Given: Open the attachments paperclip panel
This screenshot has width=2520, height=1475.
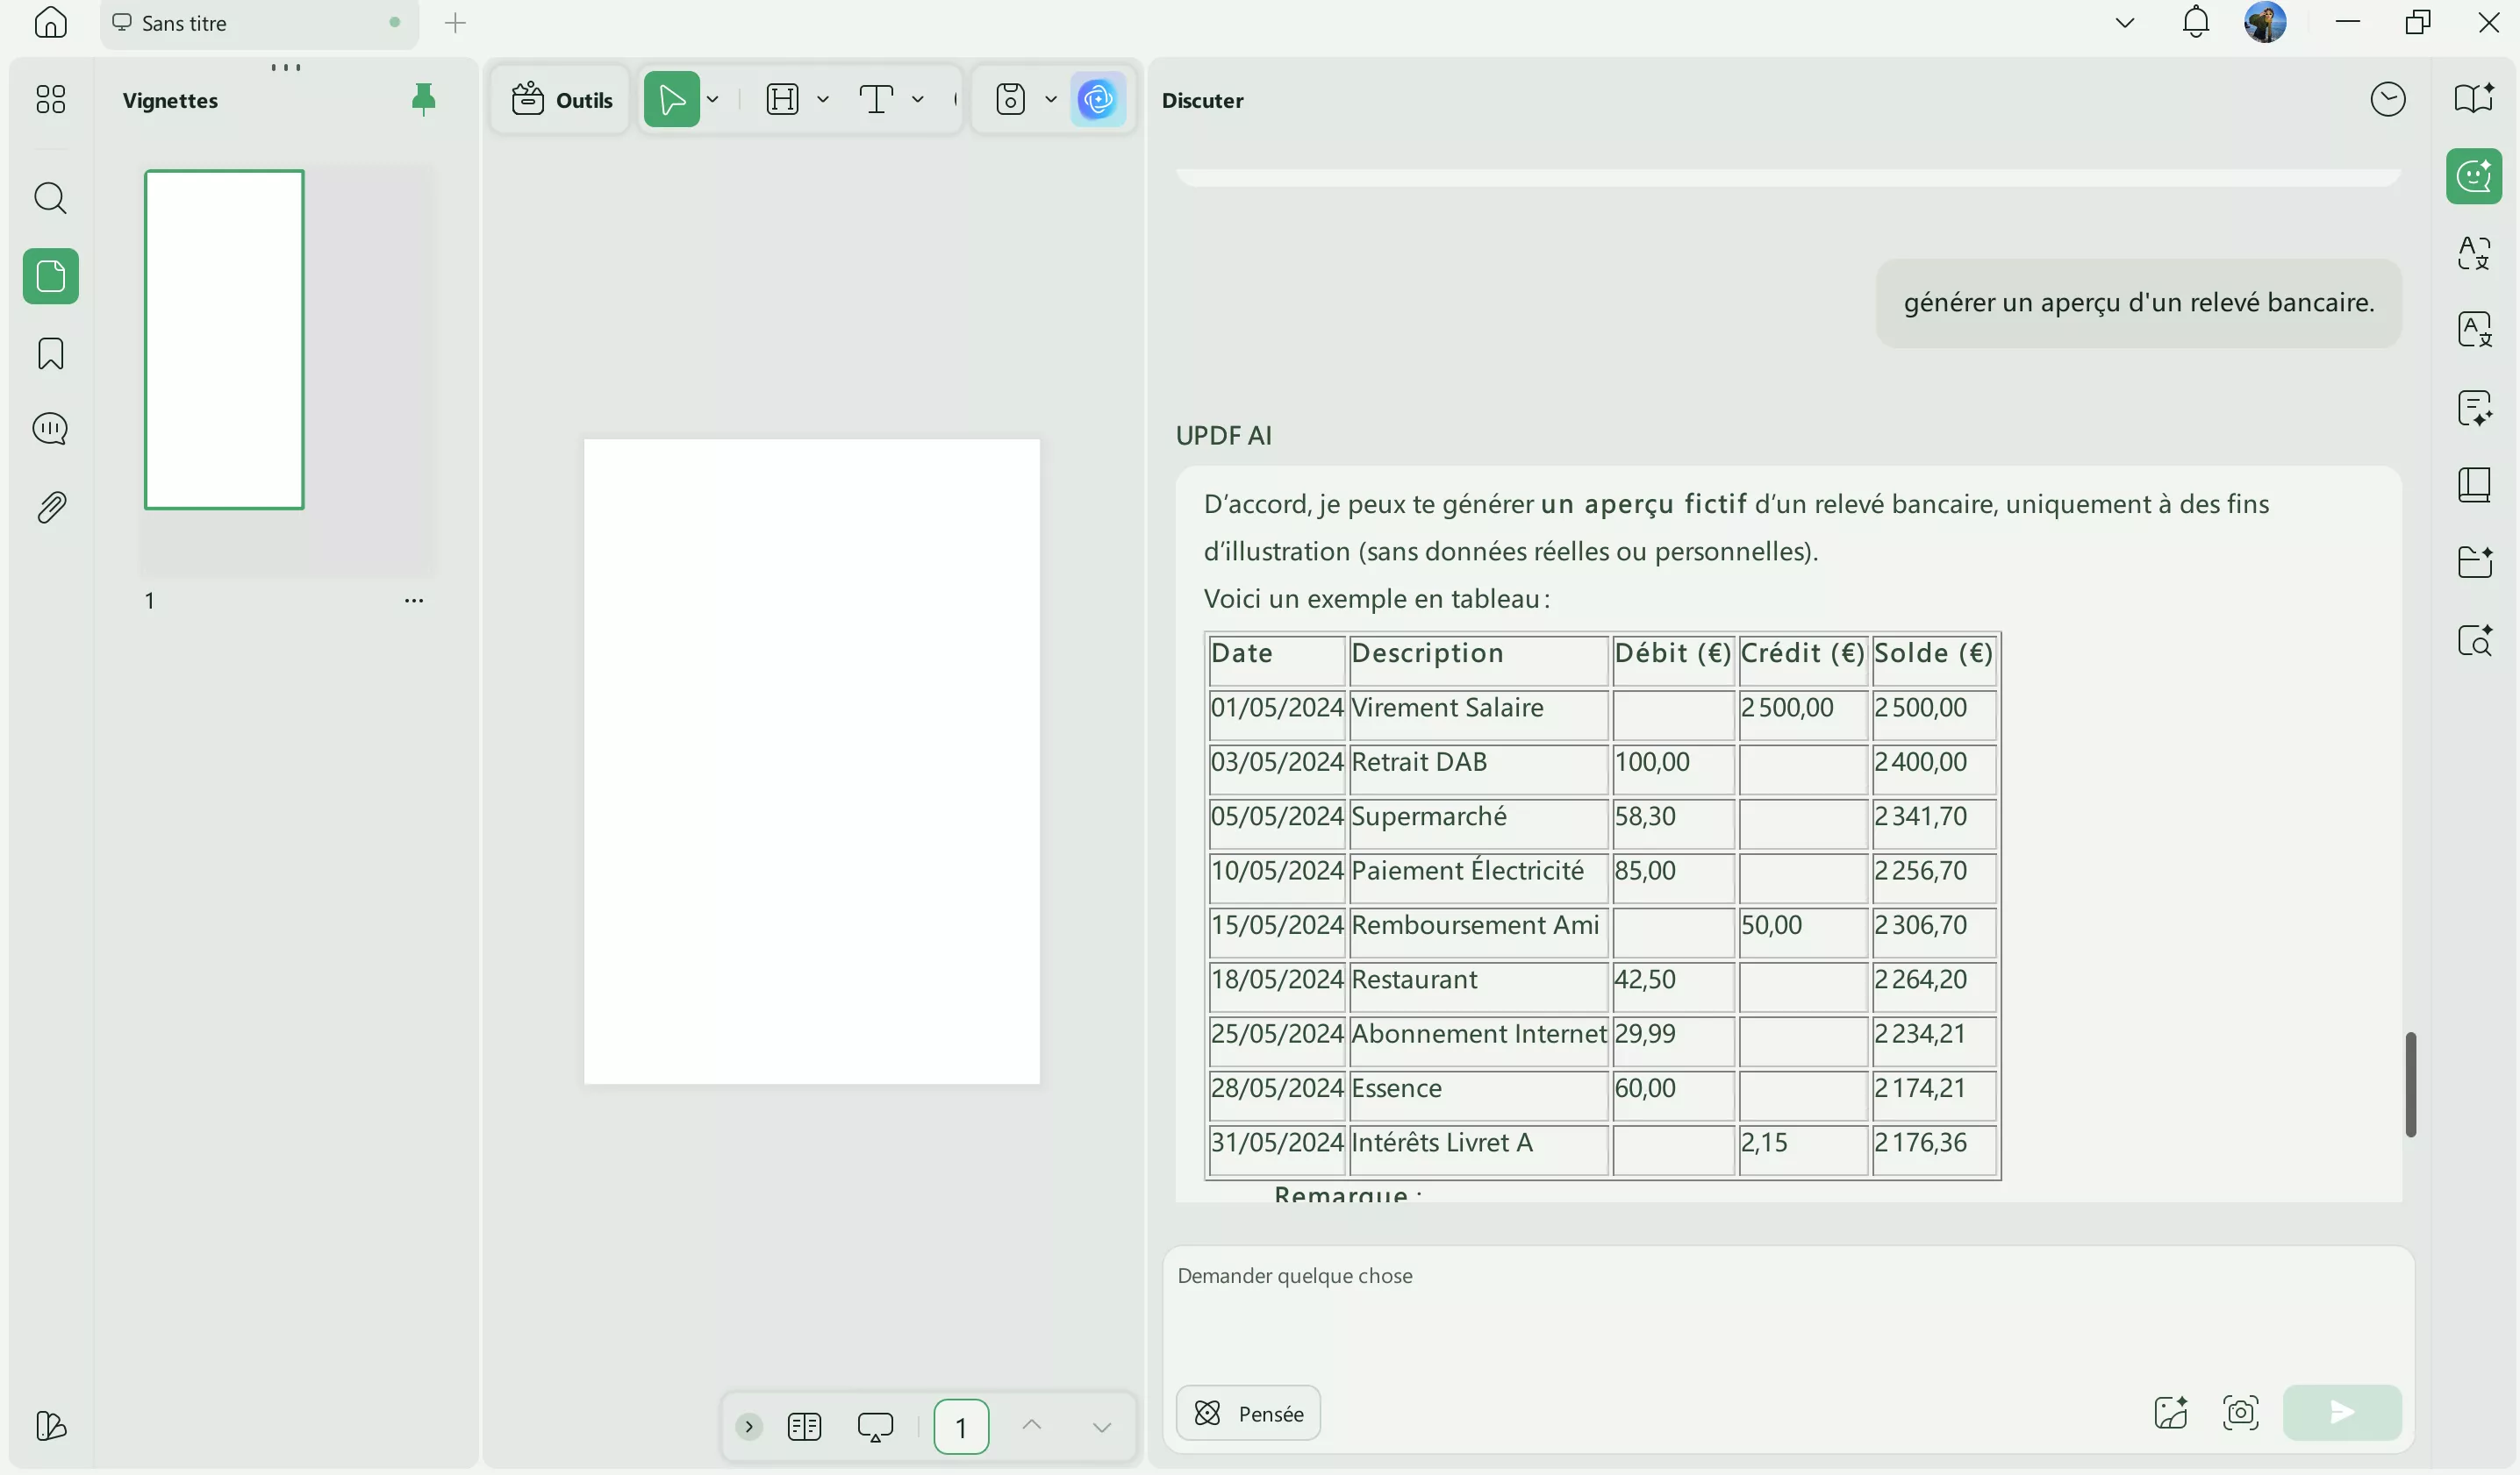Looking at the screenshot, I should (x=50, y=508).
